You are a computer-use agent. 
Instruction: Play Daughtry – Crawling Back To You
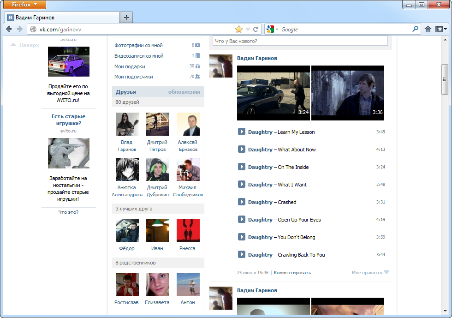point(241,254)
